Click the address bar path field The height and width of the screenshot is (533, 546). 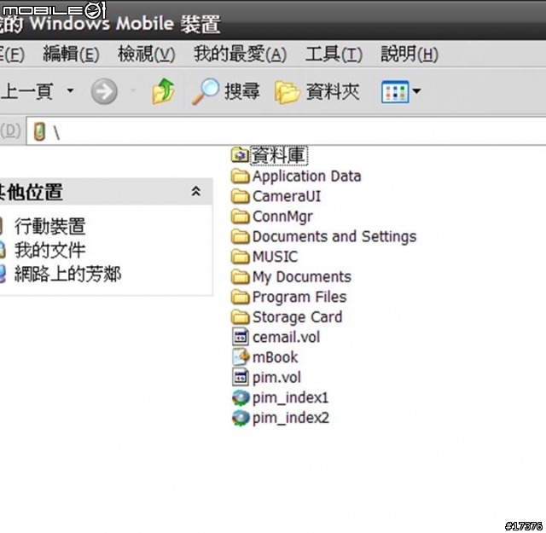click(287, 131)
